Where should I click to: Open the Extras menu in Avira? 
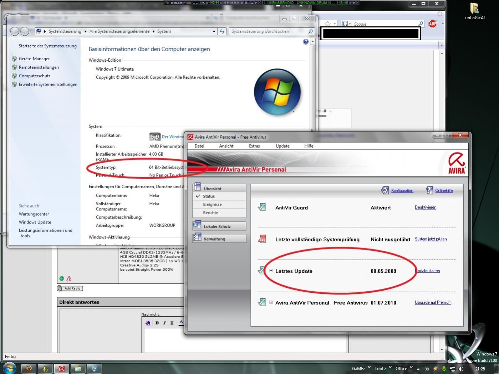point(254,146)
